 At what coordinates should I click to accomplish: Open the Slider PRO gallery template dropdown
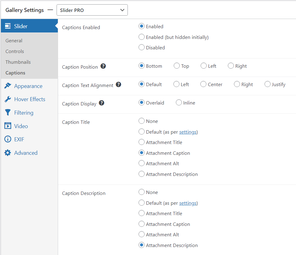[92, 10]
